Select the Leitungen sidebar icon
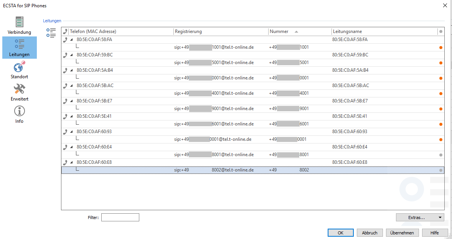Screen dimensions: 452x239 click(x=19, y=45)
